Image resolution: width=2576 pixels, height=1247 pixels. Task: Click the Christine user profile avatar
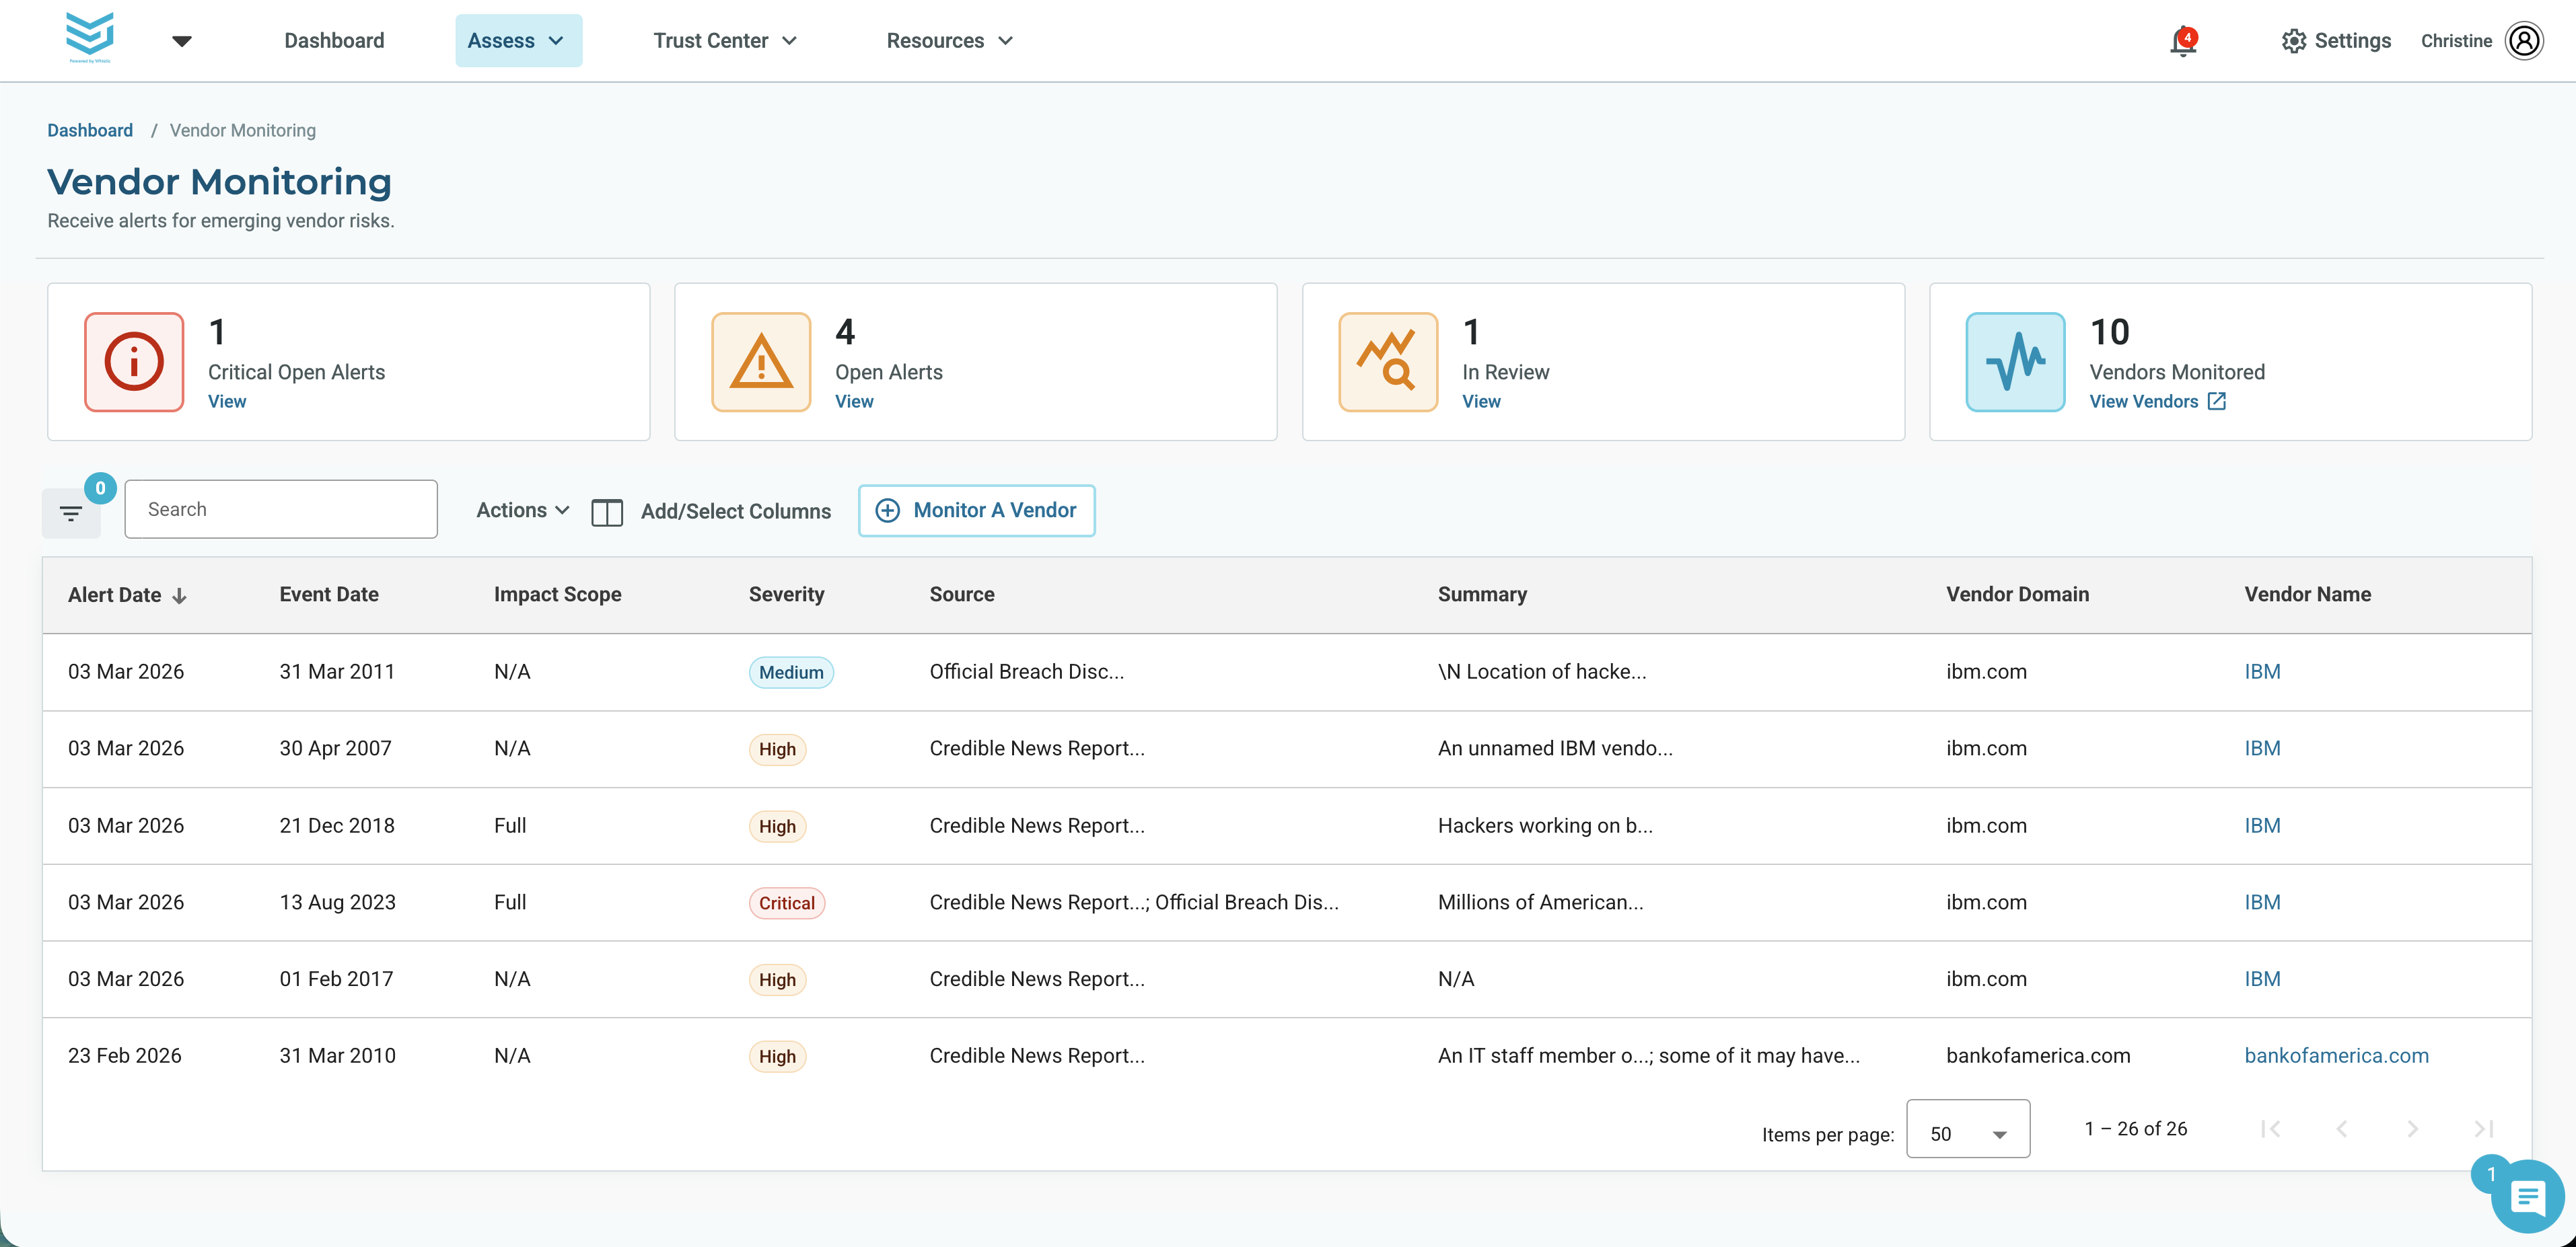click(2524, 41)
